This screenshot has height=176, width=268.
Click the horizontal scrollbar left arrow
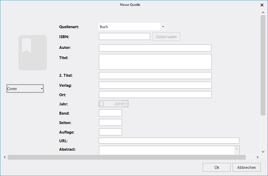(5, 157)
